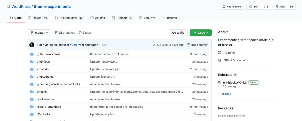Click the history clock icon near 441 commits
This screenshot has height=121, width=302.
point(188,45)
